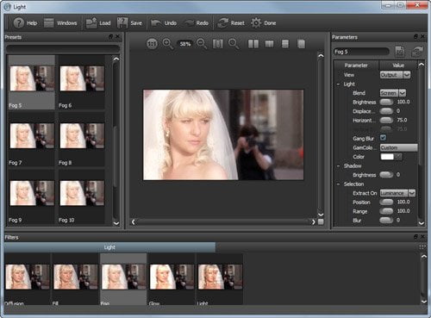The image size is (431, 318).
Task: Click the 1:1 actual size icon
Action: point(152,44)
